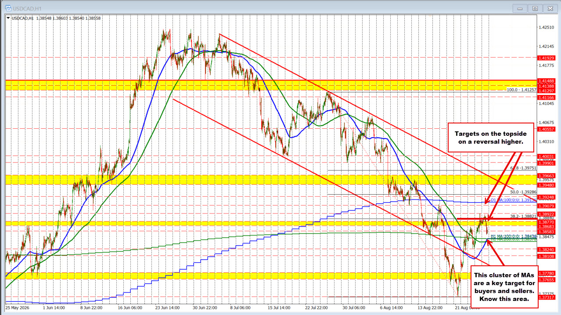Select the 1.41166 red price label
This screenshot has width=561, height=315.
pos(547,97)
